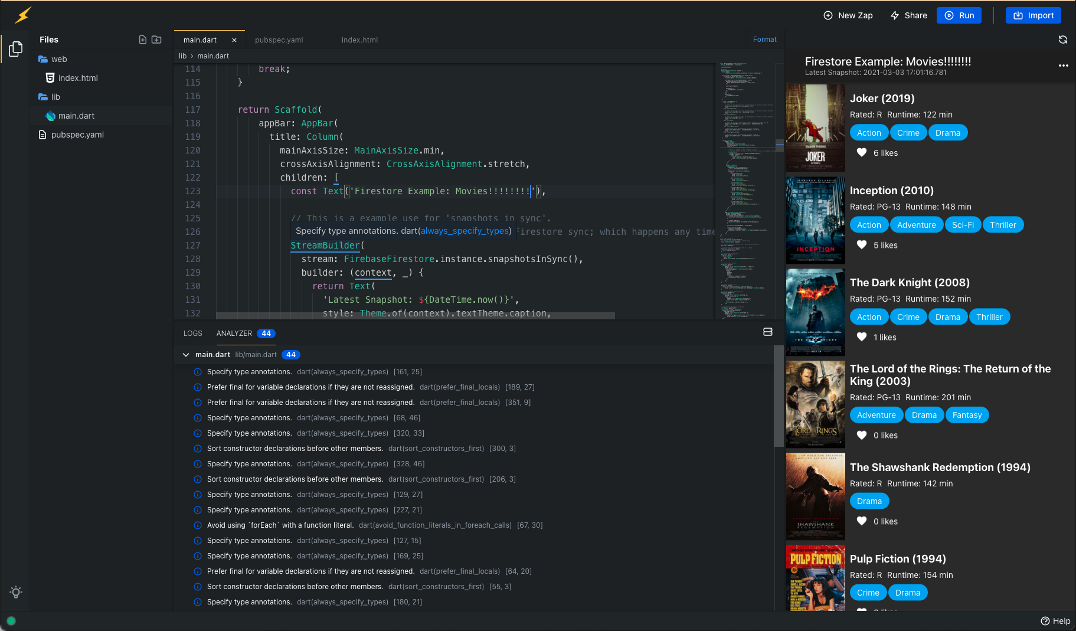Screen dimensions: 1076x631
Task: Run the project
Action: pos(959,15)
